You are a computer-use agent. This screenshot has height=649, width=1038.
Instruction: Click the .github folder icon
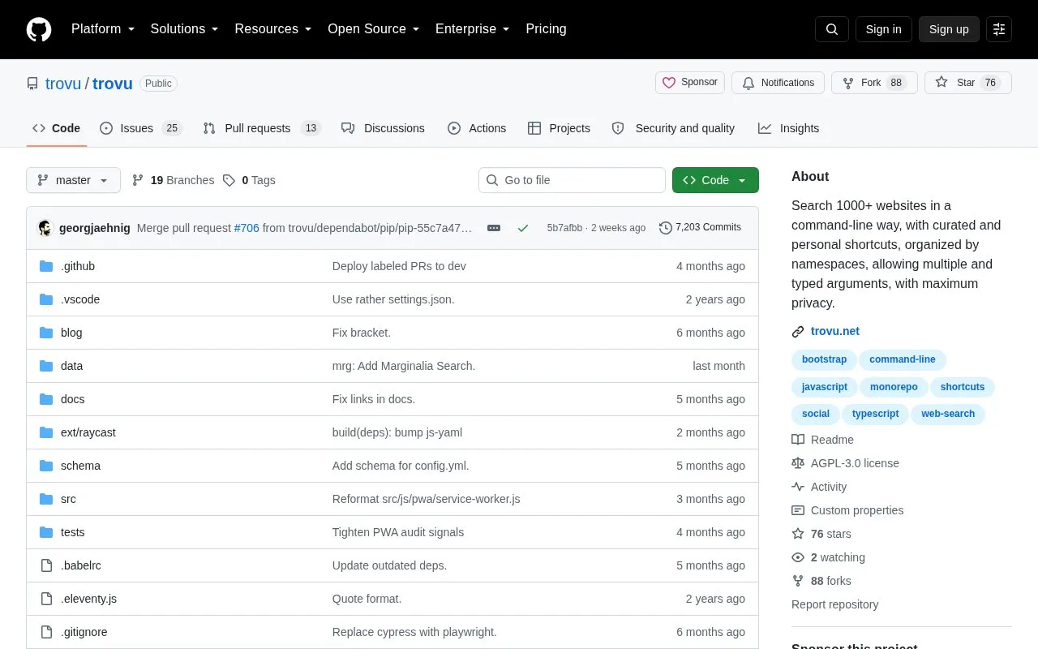pos(46,266)
